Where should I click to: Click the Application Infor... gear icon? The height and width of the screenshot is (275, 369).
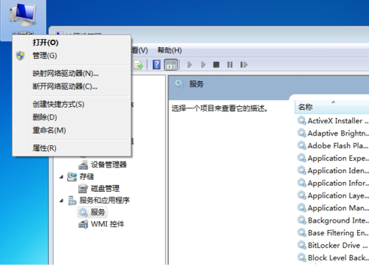tap(302, 183)
